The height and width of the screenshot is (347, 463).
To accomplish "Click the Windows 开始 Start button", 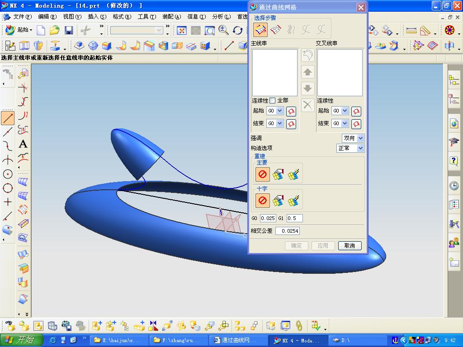I will click(x=22, y=340).
